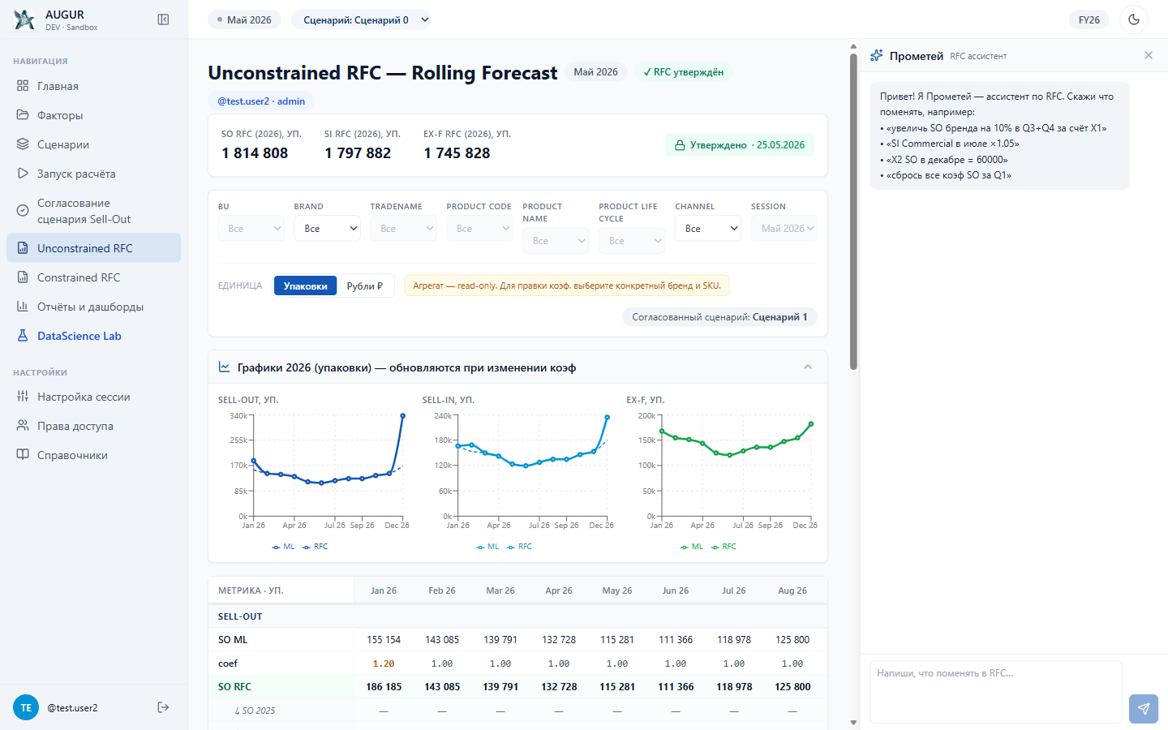Viewport: 1168px width, 730px height.
Task: Open the PRODUCT CODE filter dropdown
Action: [480, 228]
